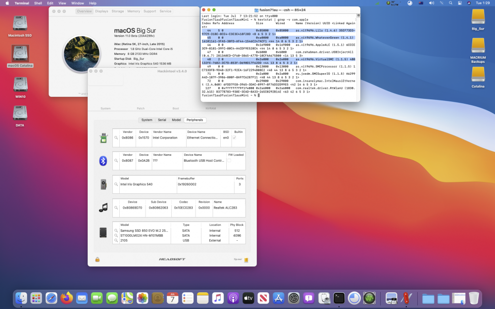Open the Trash in the Dock

[x=474, y=298]
